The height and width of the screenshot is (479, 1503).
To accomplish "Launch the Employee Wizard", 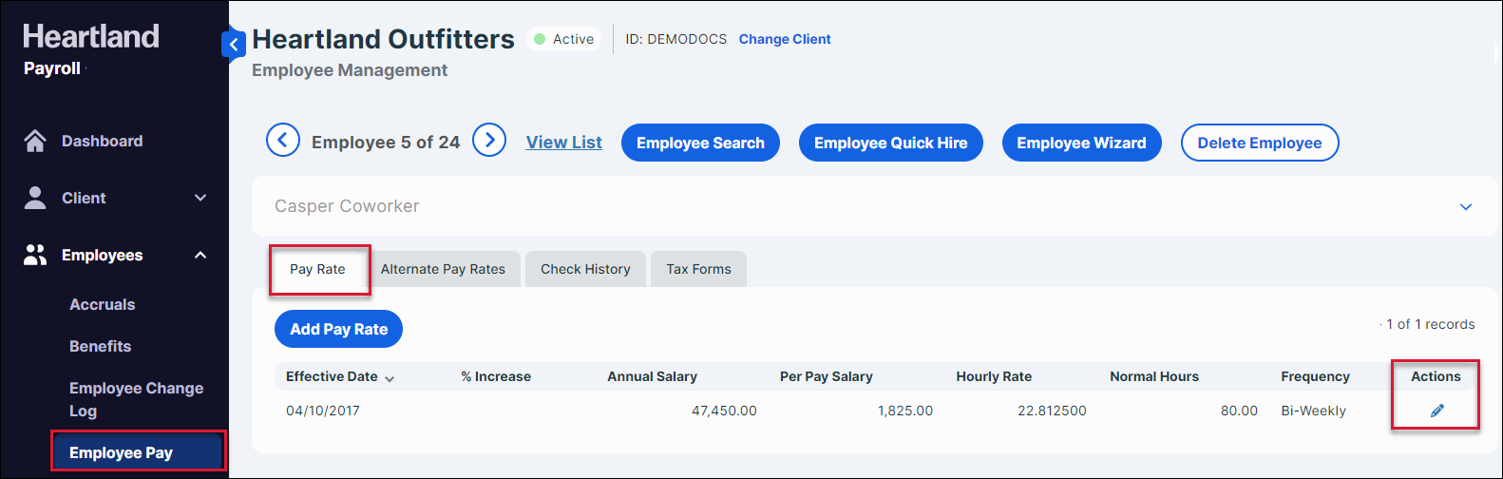I will click(1081, 143).
